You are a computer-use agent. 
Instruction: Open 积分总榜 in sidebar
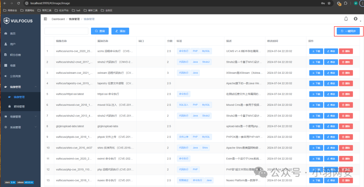15,55
